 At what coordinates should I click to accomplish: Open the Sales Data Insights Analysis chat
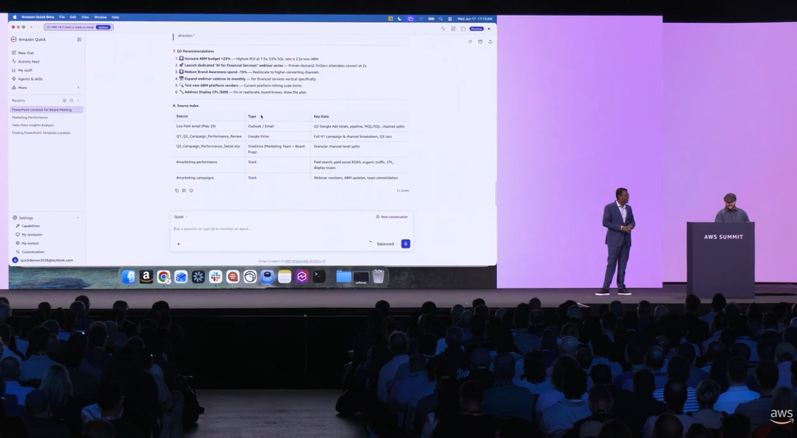click(x=33, y=125)
